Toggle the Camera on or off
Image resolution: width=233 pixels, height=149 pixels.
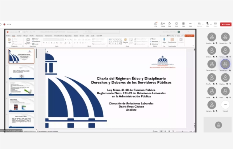click(199, 24)
